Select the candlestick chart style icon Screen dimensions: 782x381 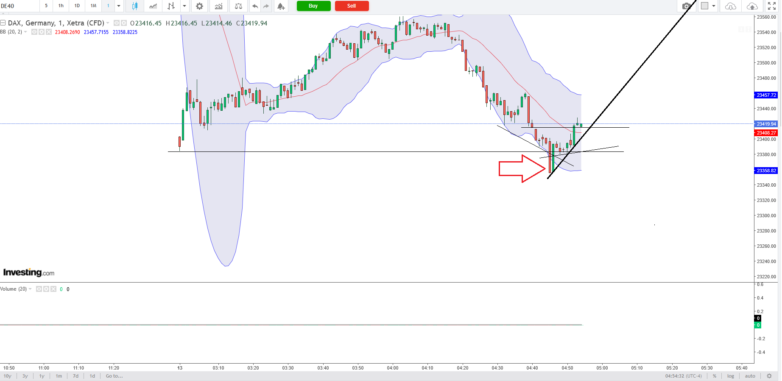coord(134,6)
